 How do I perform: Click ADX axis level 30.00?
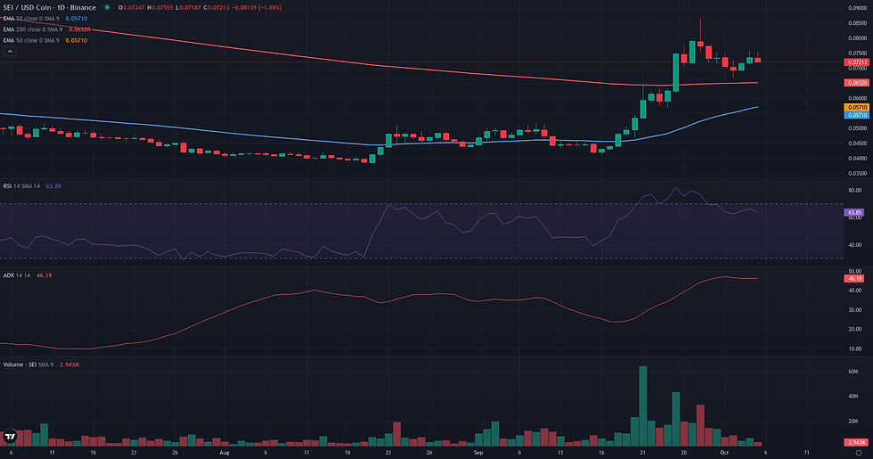(x=854, y=310)
